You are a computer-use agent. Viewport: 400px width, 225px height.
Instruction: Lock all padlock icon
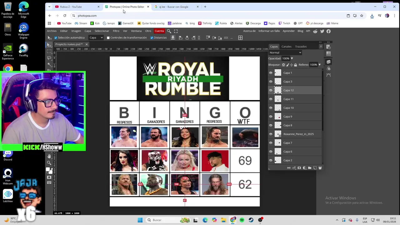click(x=295, y=65)
